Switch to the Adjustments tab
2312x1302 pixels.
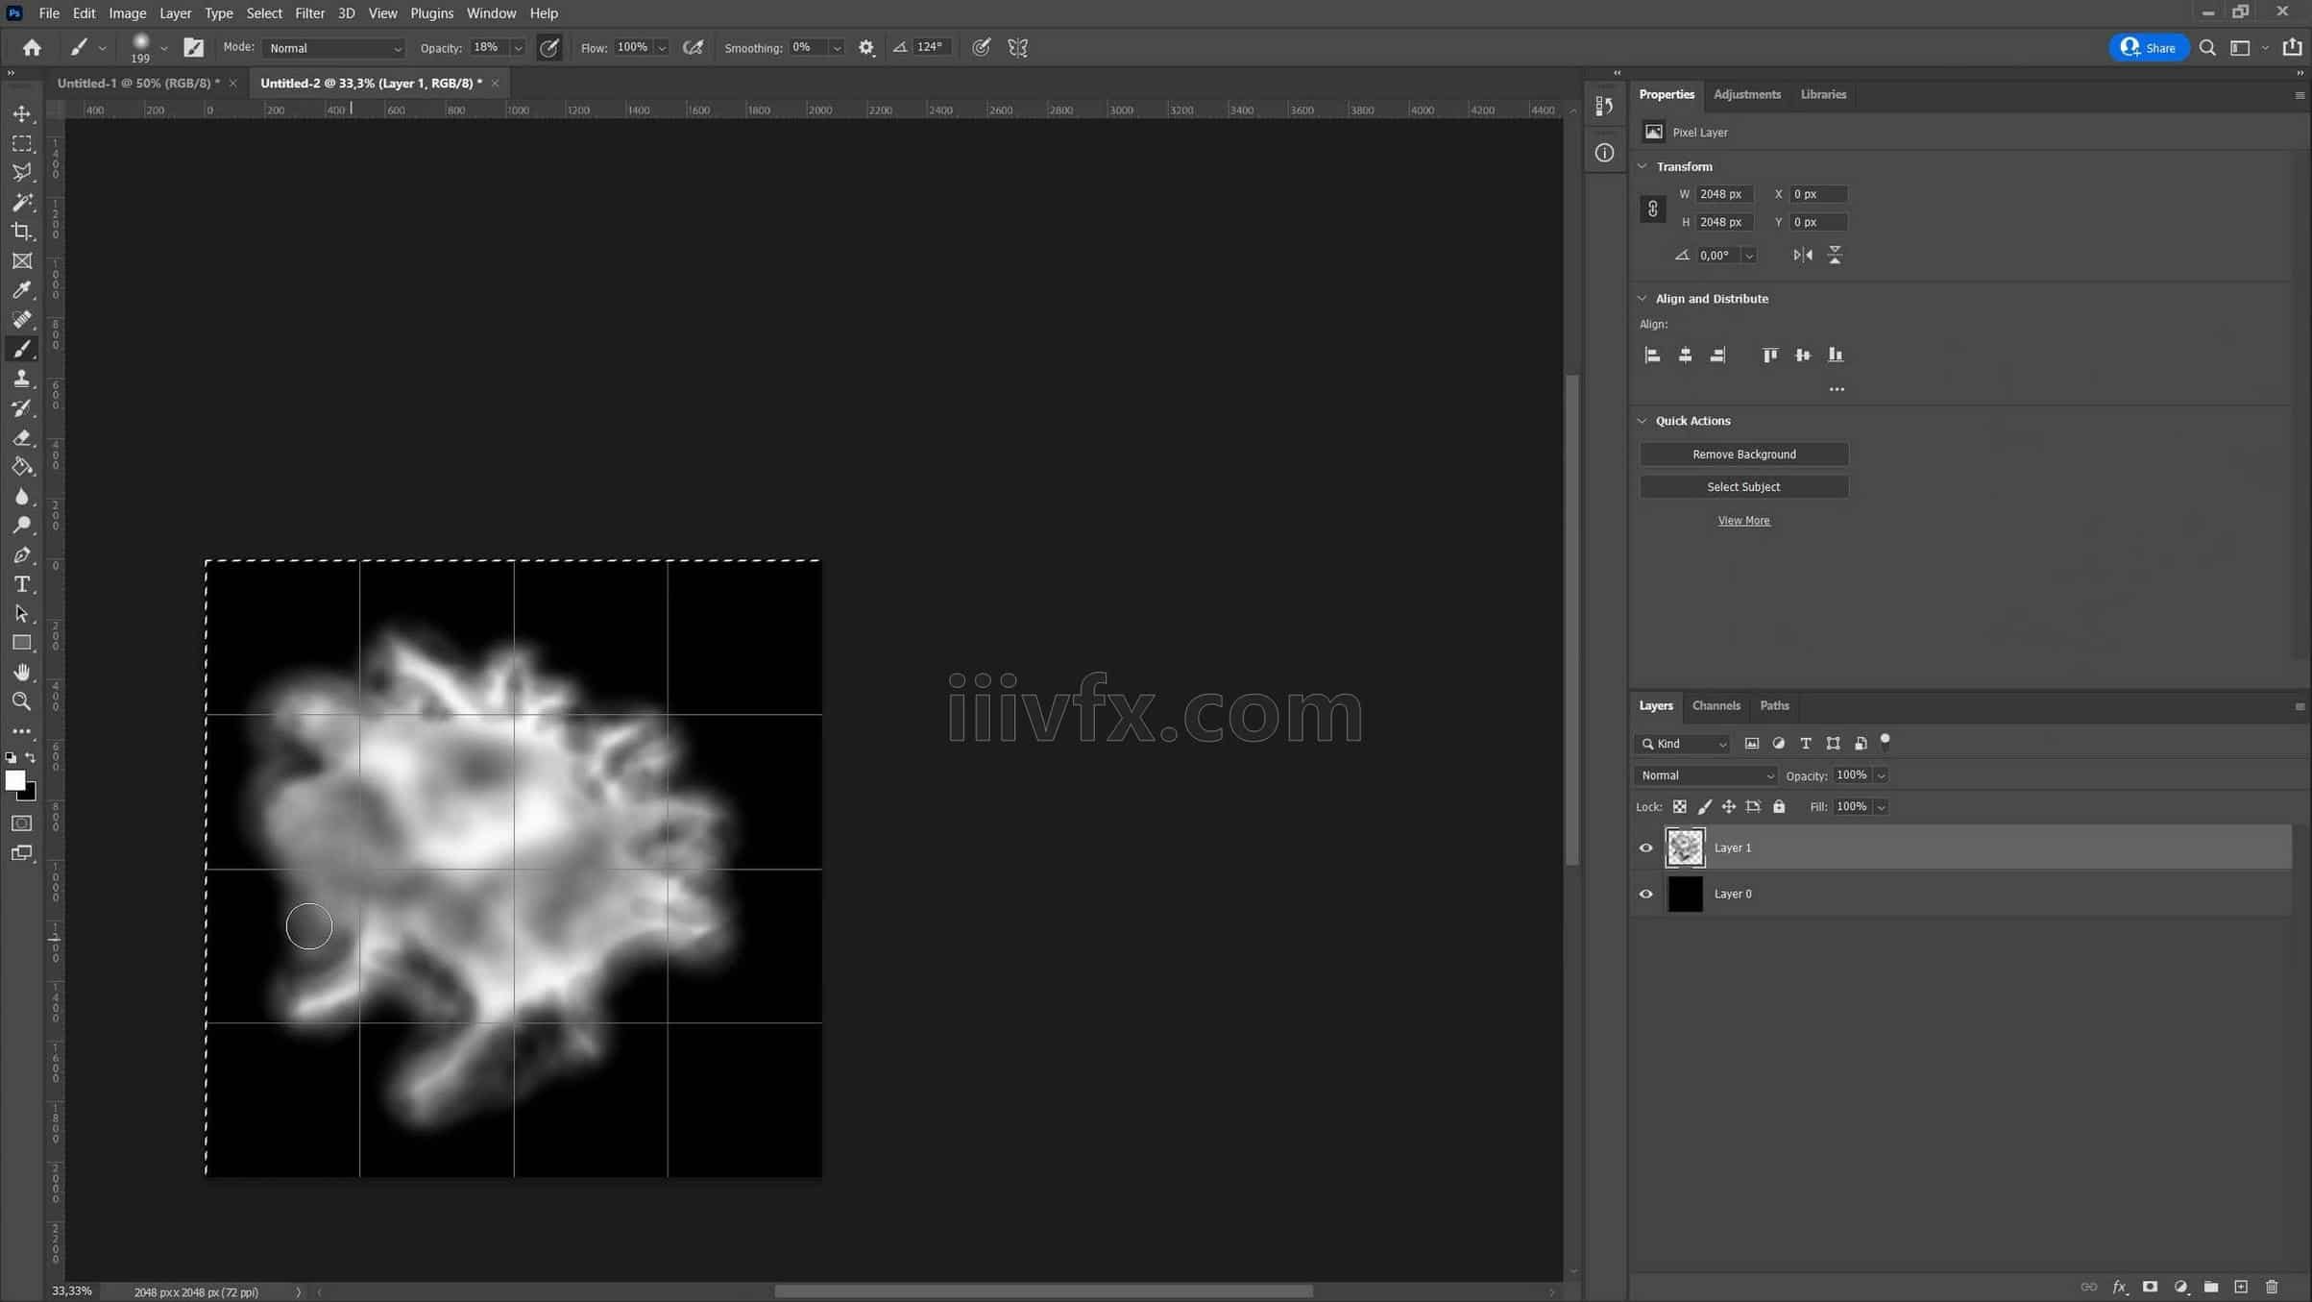click(x=1746, y=94)
